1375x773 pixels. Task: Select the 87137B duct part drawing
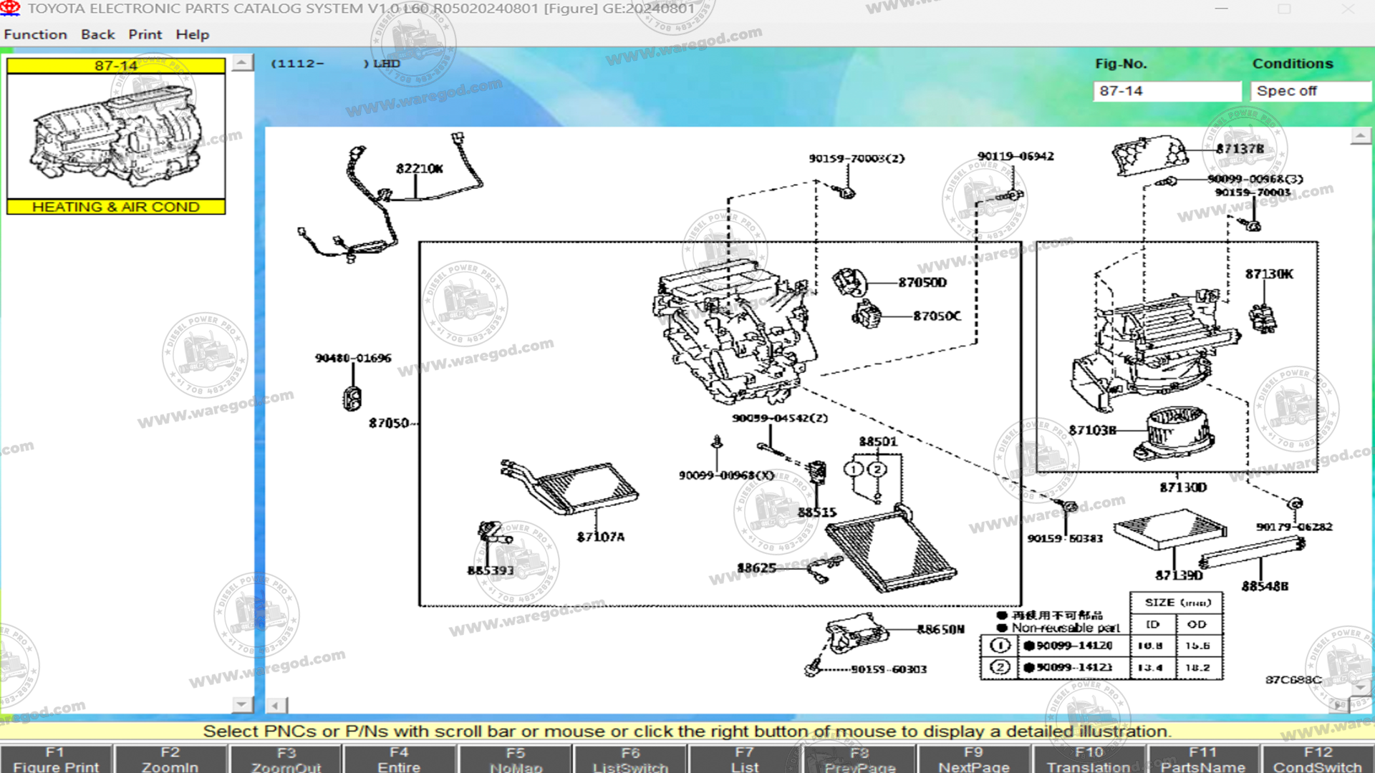click(x=1149, y=155)
